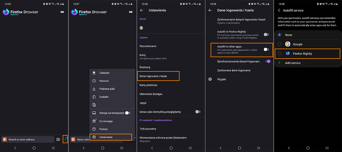Select the None radio button
The width and height of the screenshot is (342, 152).
point(279,35)
